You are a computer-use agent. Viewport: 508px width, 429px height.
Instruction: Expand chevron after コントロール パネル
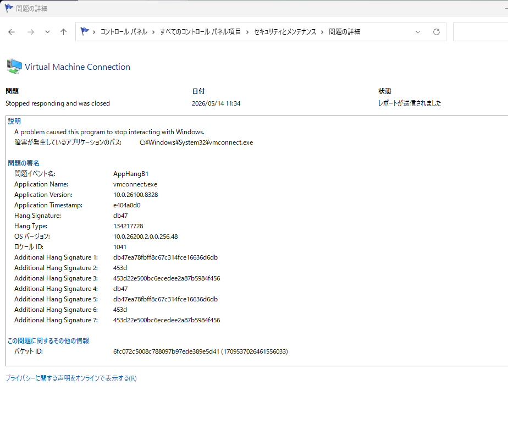click(153, 32)
